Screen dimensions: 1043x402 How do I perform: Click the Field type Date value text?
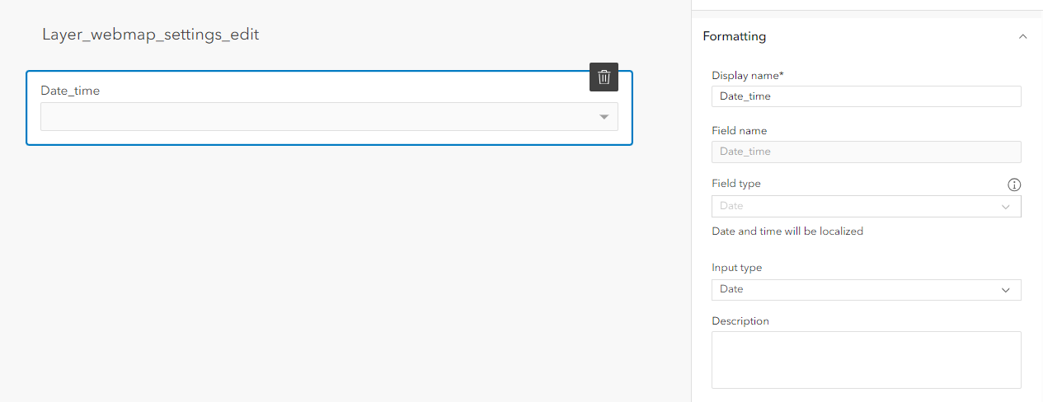pyautogui.click(x=731, y=206)
